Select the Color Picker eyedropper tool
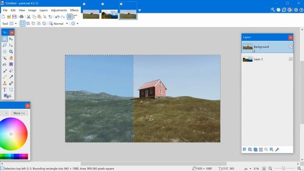The image size is (304, 171). (x=11, y=77)
